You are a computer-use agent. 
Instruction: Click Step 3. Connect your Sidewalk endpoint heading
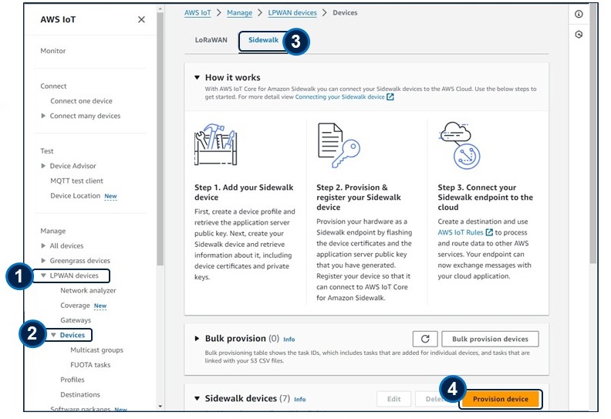click(x=485, y=198)
